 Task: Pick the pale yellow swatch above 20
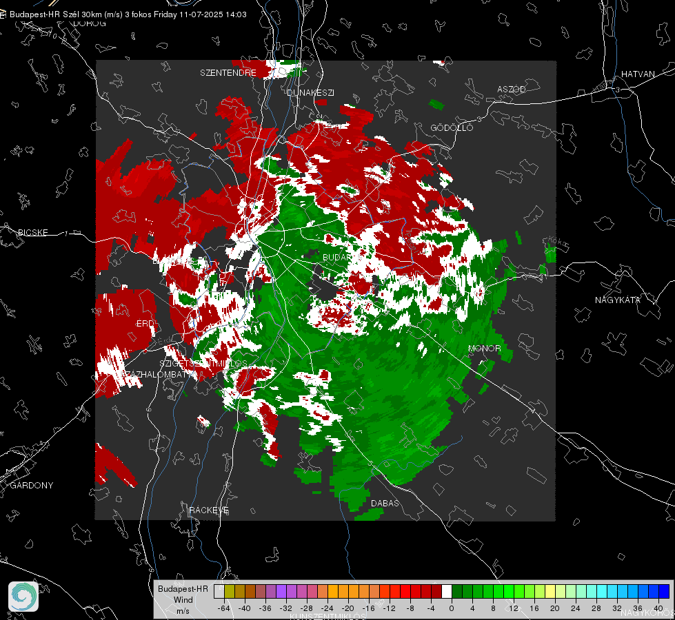pos(550,591)
